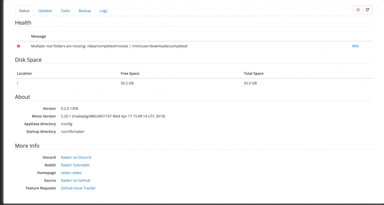This screenshot has height=205, width=384.
Task: Click the Message column header
Action: point(38,36)
